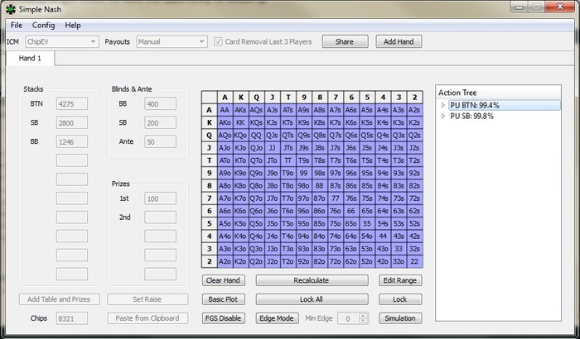
Task: Select the A2o cell in range grid
Action: (225, 261)
